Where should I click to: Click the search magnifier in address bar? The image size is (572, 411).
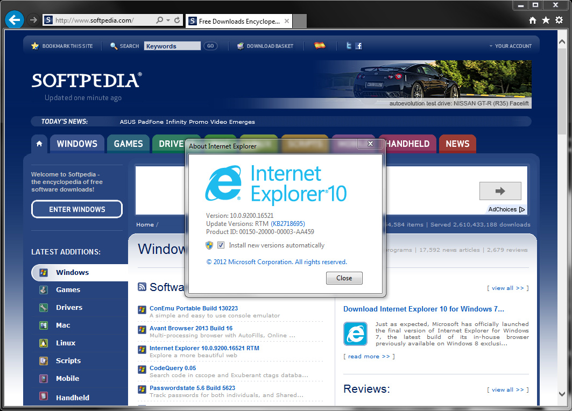click(x=159, y=20)
